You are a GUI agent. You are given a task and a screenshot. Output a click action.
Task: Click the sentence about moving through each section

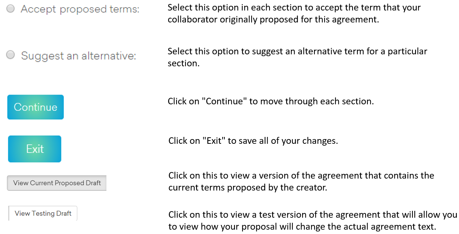point(271,101)
